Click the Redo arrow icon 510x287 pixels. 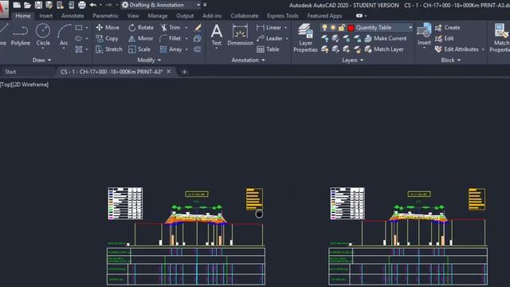point(108,5)
